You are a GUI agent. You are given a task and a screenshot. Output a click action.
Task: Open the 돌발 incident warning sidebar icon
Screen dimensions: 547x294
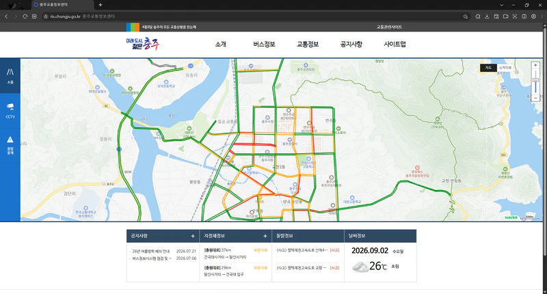[x=10, y=145]
